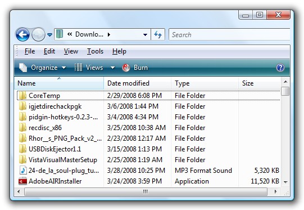Screen dimensions: 304x210
Task: Sort by Type column header
Action: coord(205,83)
